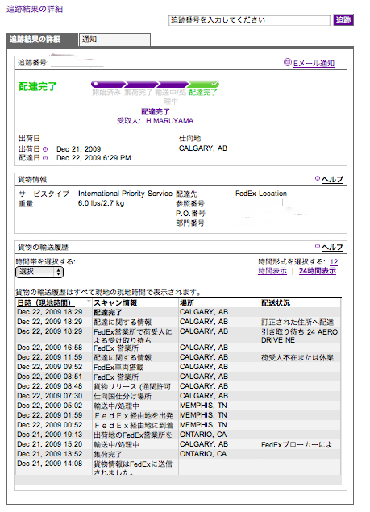The width and height of the screenshot is (370, 512).
Task: Click the Dec 22, 2009 05:02 row
Action: [178, 406]
